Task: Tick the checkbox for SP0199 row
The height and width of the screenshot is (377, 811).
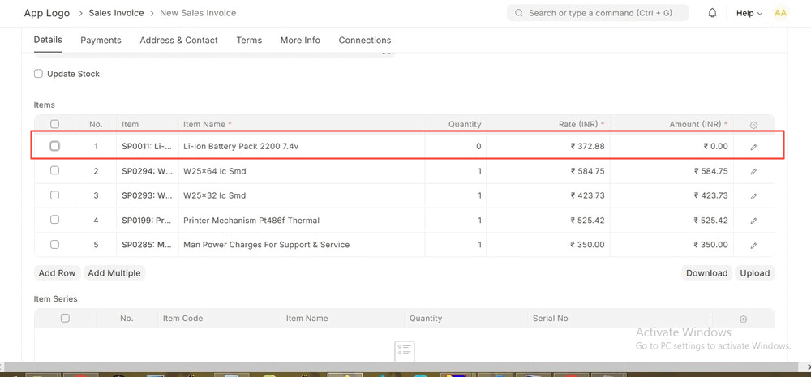Action: pos(55,219)
